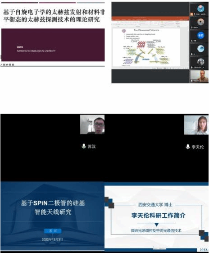The height and width of the screenshot is (253, 209).
Task: Click the orange PowerPoint title bar
Action: [x=150, y=18]
